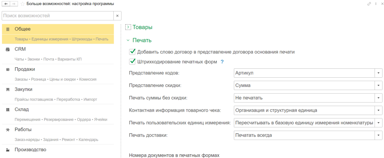Toggle Добавить слово договор checkbox
Viewport: 384px width, 158px height.
pyautogui.click(x=132, y=52)
